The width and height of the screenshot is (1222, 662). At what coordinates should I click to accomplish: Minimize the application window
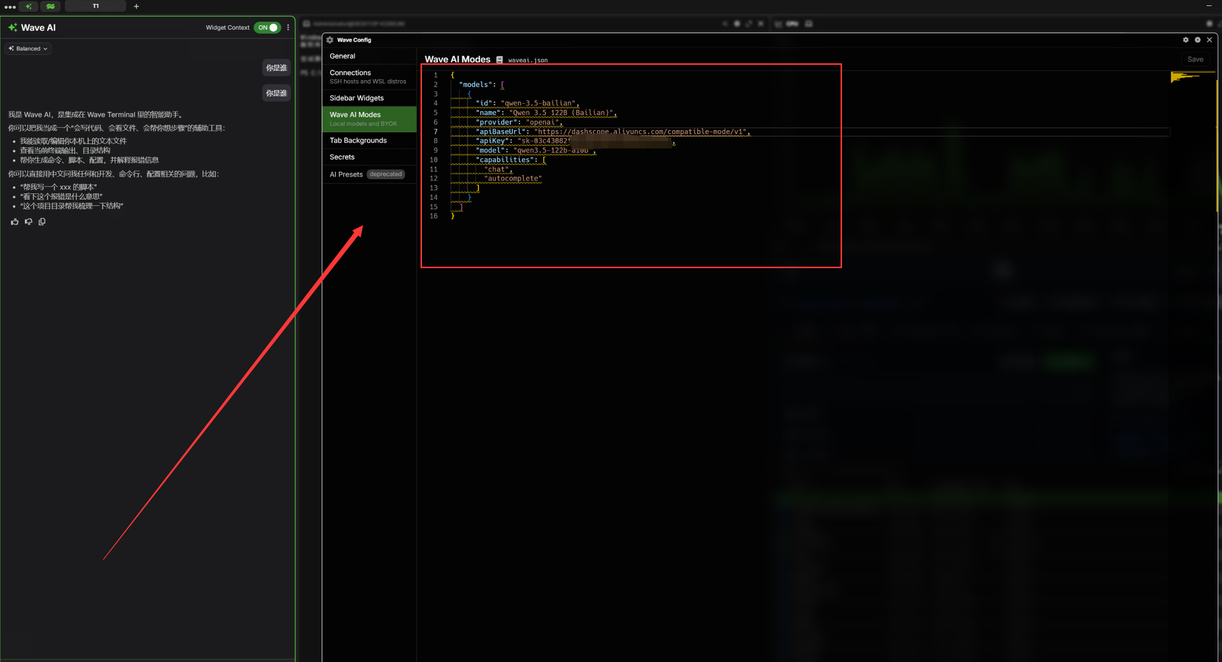pyautogui.click(x=1209, y=6)
